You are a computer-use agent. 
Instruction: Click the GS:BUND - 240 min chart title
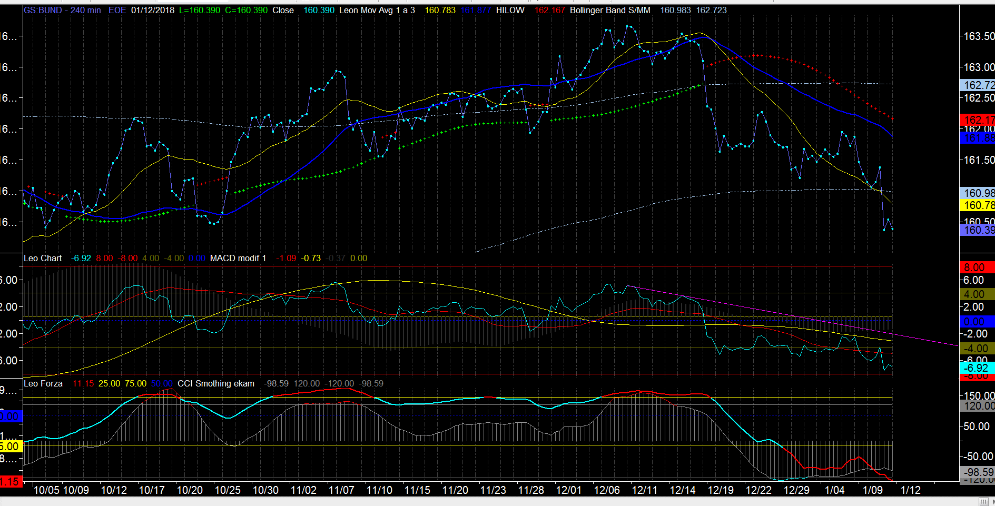point(62,10)
